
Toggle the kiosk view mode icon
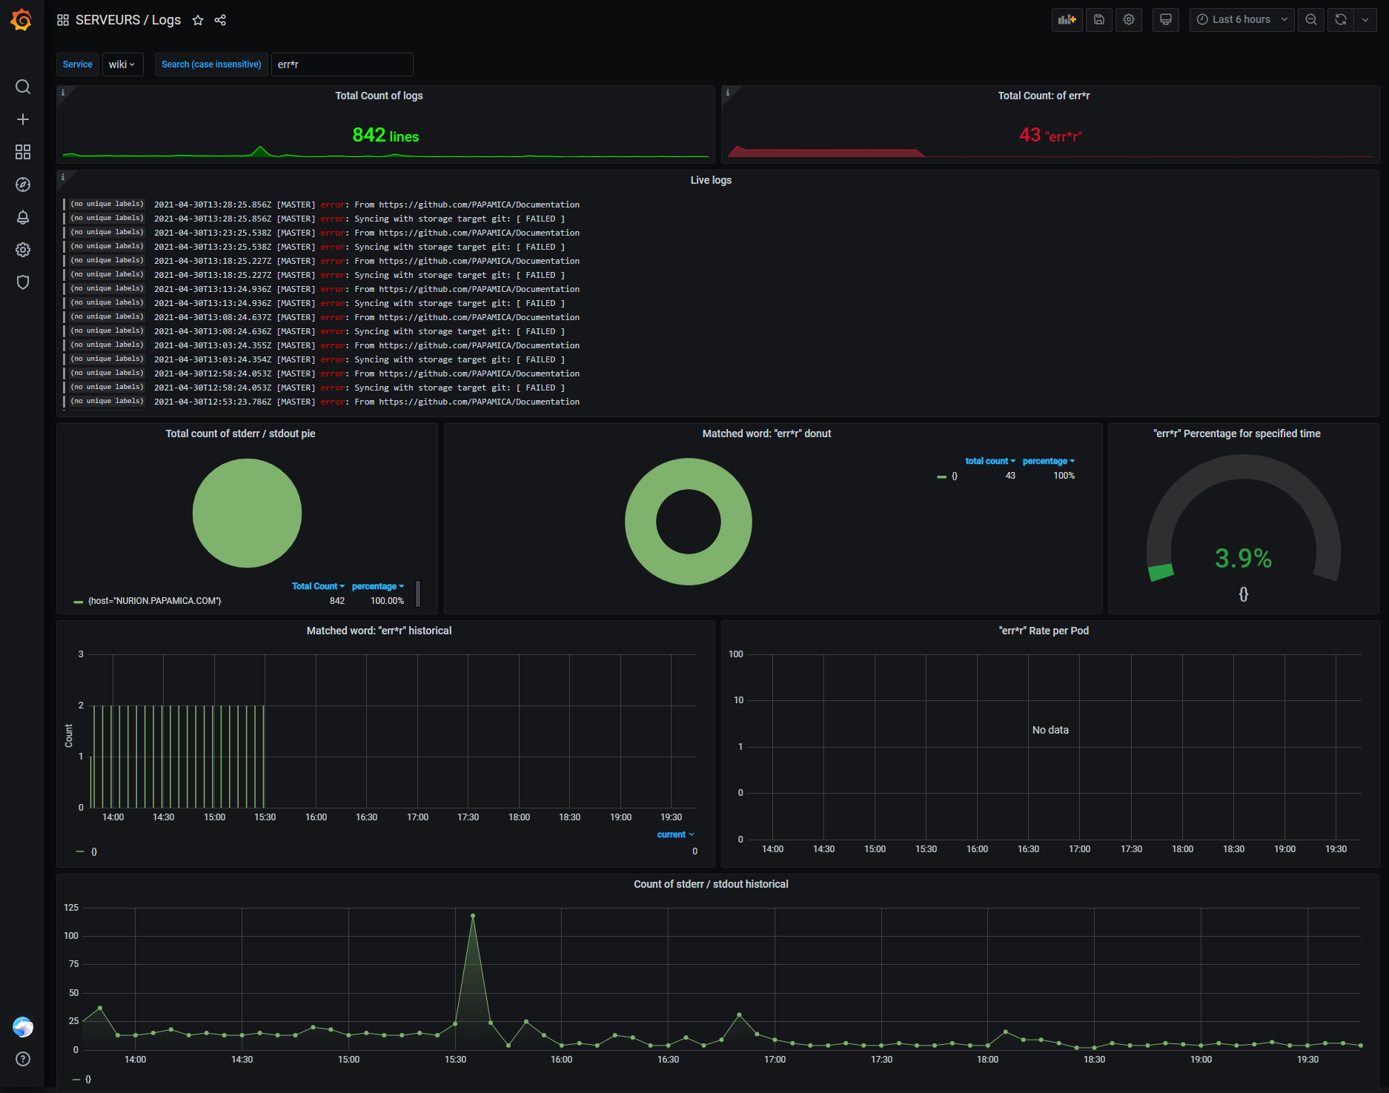pyautogui.click(x=1165, y=20)
